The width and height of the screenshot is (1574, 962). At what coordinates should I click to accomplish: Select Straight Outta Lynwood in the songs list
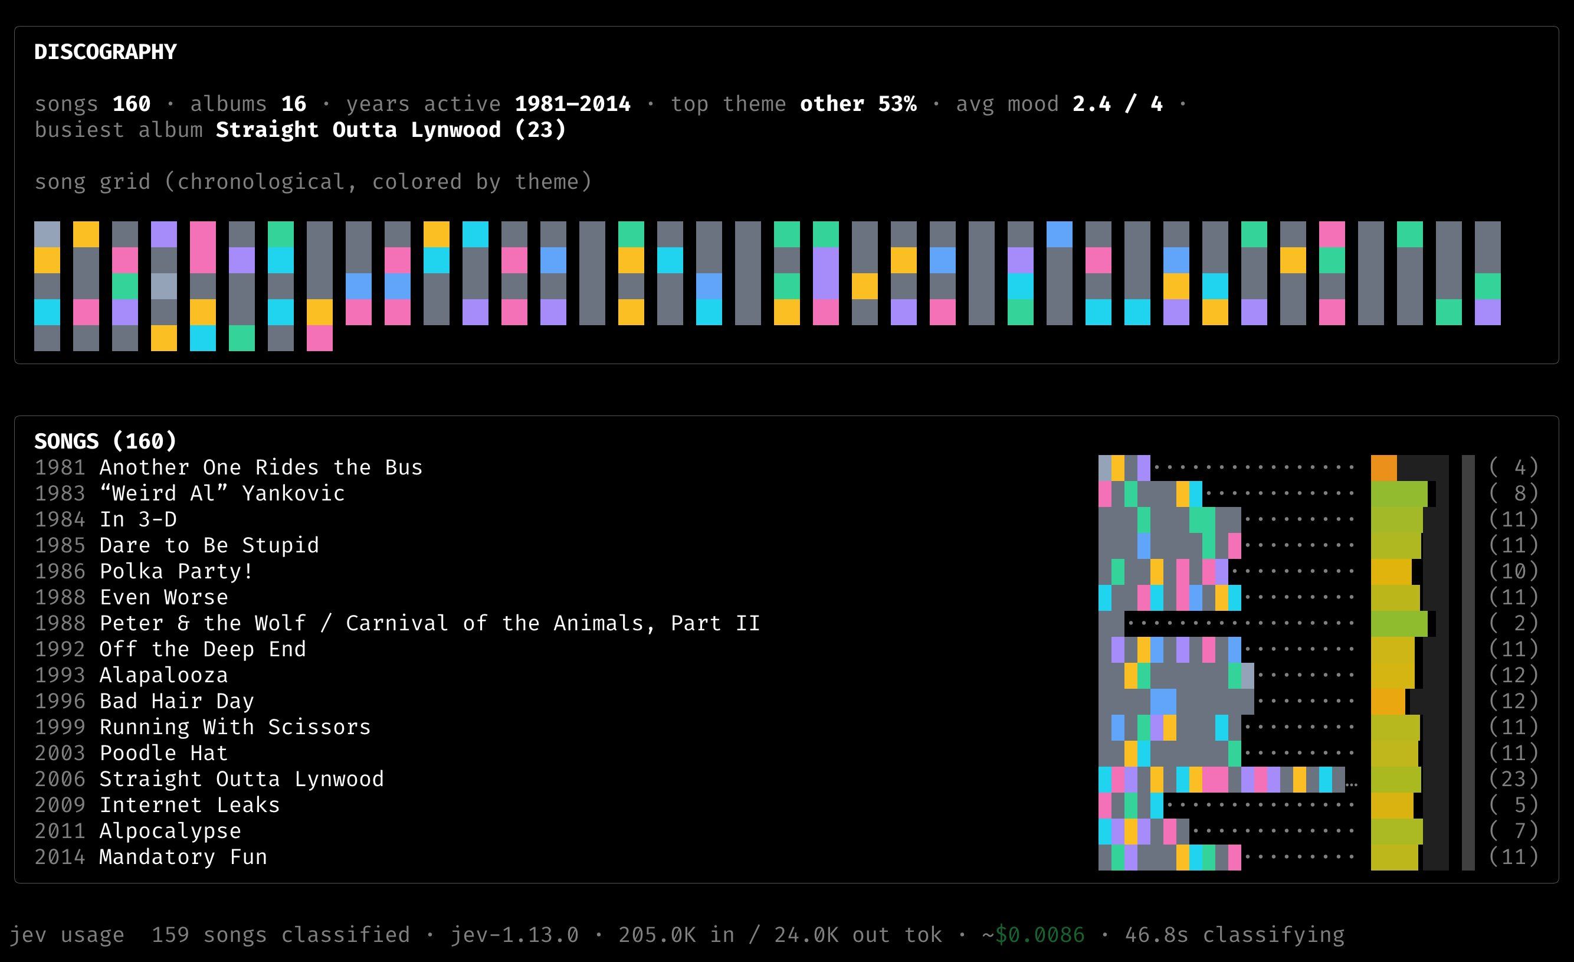(x=786, y=779)
